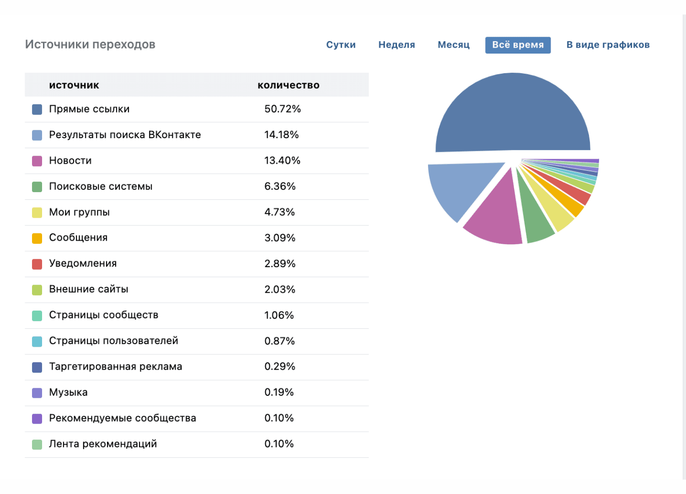This screenshot has height=494, width=686.
Task: Click the green Поисковые системы legend swatch
Action: tap(37, 187)
